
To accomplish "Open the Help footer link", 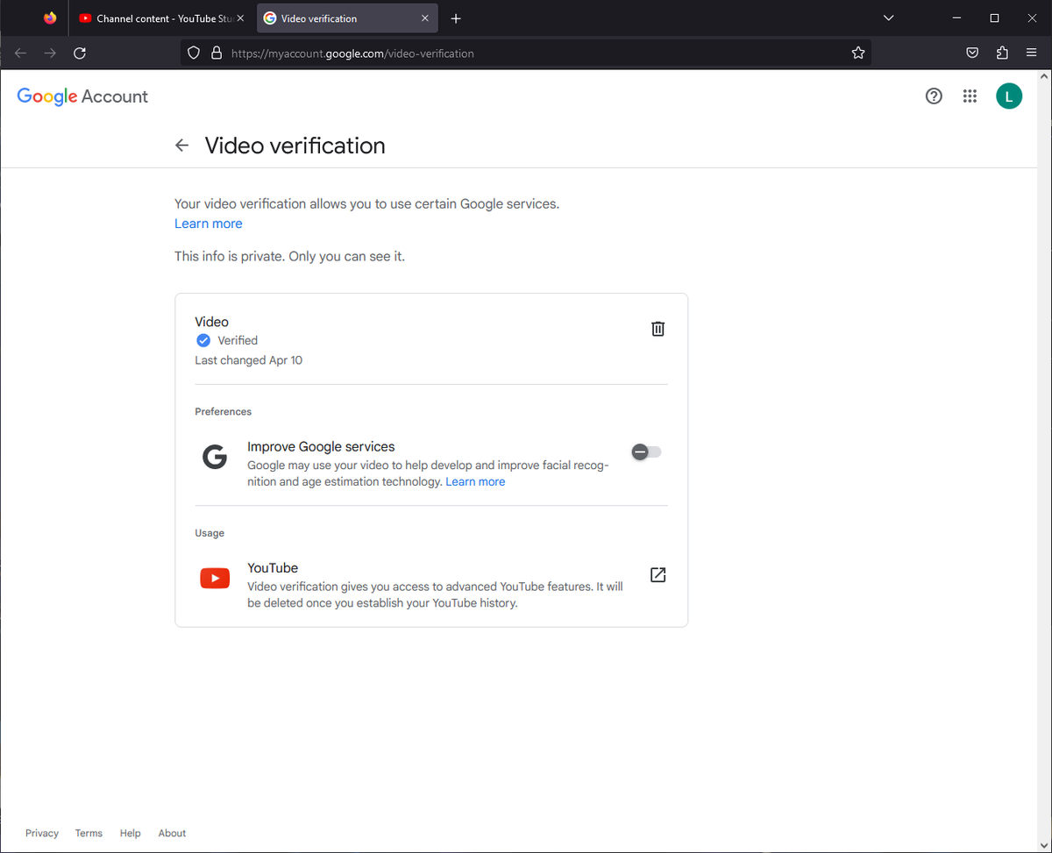I will coord(131,833).
